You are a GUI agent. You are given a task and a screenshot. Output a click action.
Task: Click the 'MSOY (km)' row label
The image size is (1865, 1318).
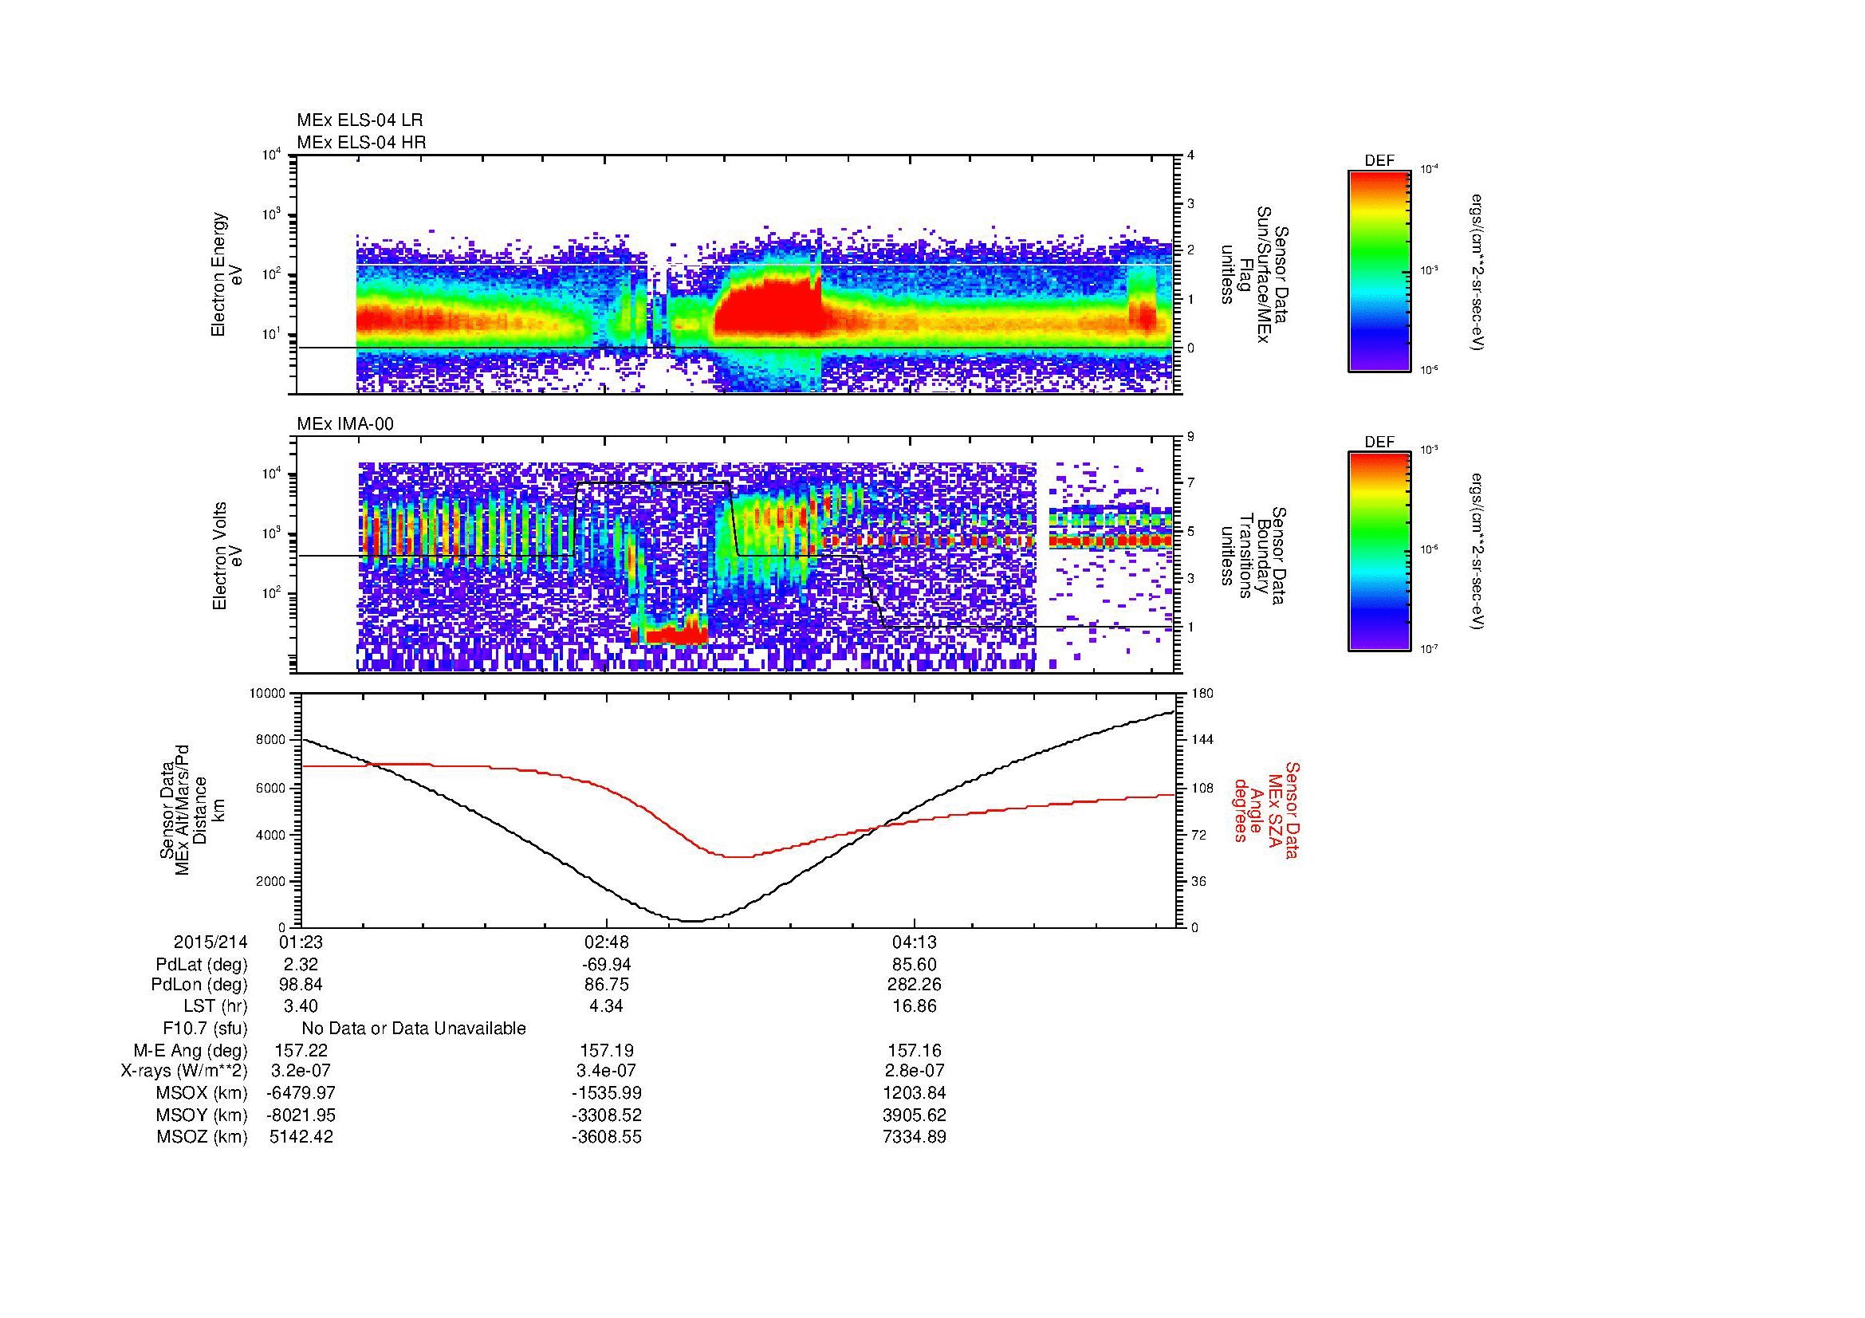click(x=203, y=1115)
